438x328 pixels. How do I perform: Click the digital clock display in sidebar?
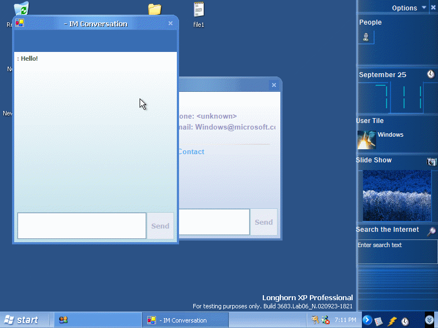pos(399,97)
